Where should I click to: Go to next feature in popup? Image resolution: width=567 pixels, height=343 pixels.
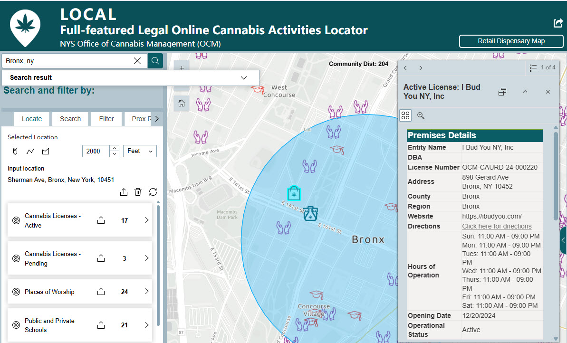421,68
